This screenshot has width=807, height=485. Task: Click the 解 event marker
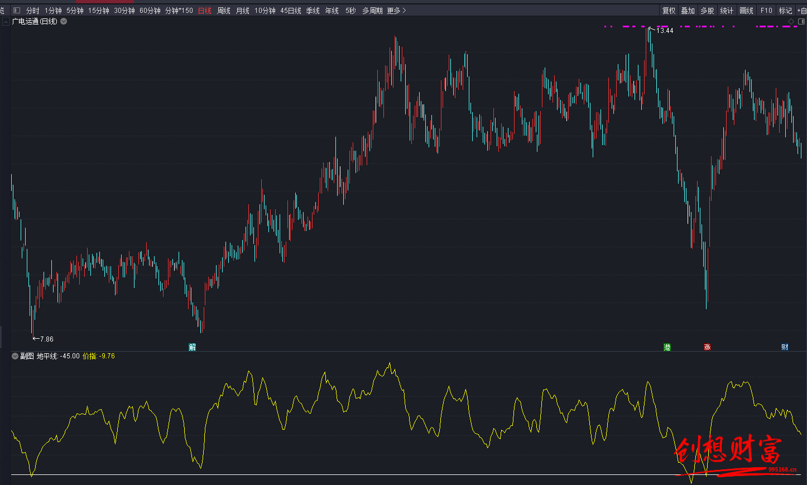193,347
